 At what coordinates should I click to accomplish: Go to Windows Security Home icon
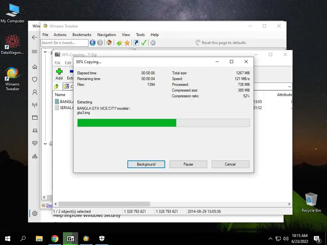click(35, 67)
